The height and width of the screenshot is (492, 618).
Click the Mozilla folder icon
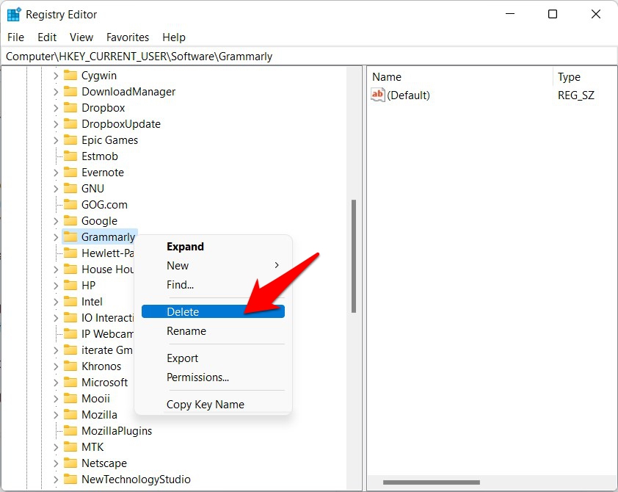pos(70,415)
